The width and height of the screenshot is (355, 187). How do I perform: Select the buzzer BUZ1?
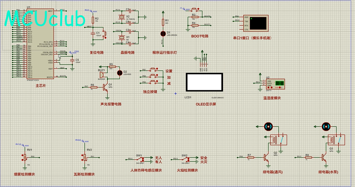pos(102,75)
